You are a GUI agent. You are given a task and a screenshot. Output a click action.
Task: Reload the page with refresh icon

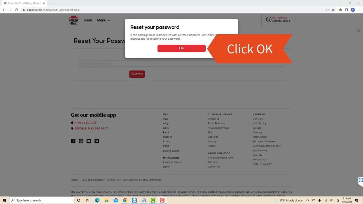click(x=16, y=10)
